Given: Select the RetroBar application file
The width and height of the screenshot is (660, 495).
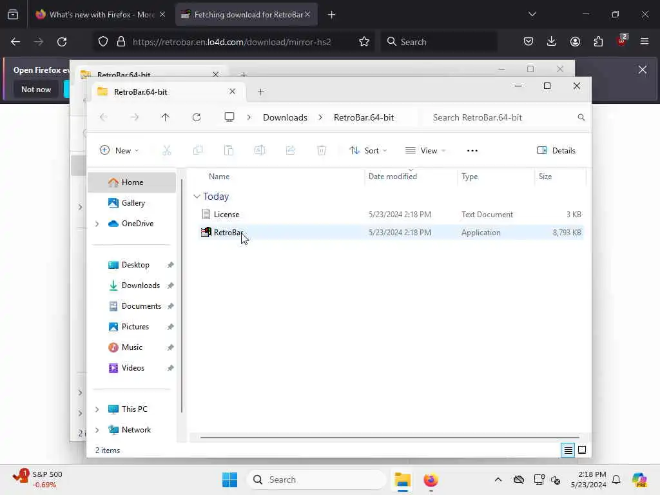Looking at the screenshot, I should [x=391, y=232].
